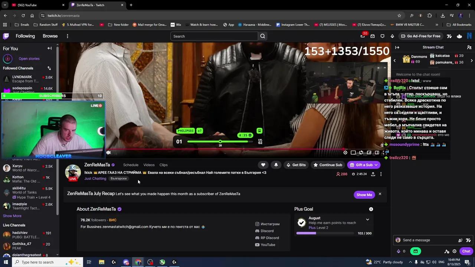This screenshot has height=267, width=475.
Task: Share the stream via share icon
Action: tap(373, 174)
